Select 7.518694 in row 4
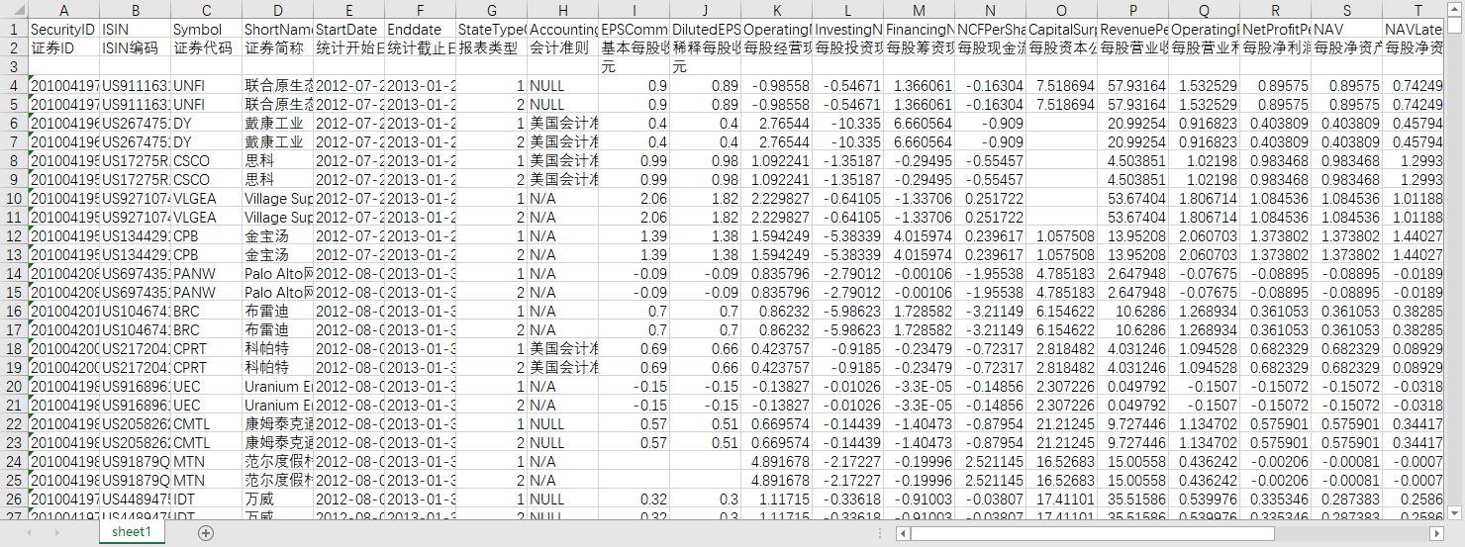 coord(1061,85)
